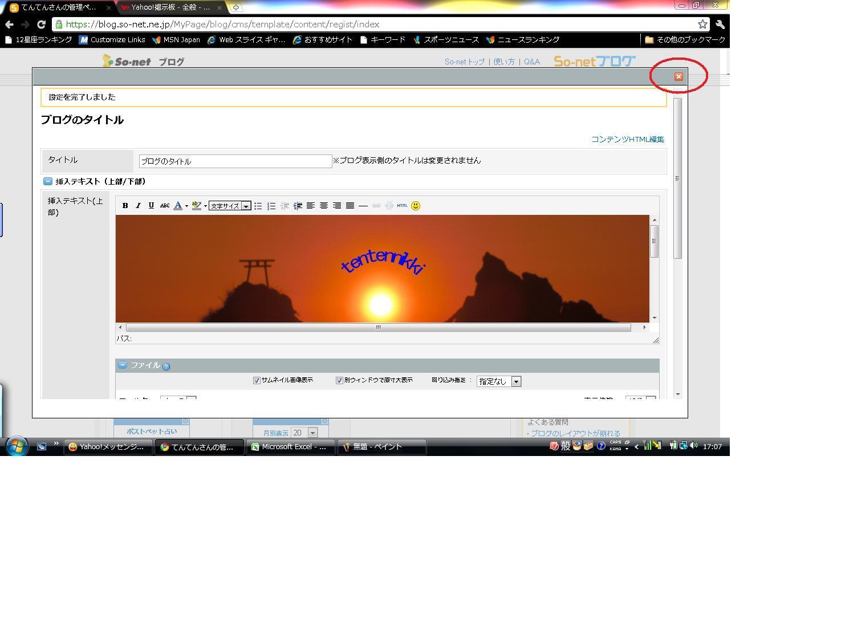This screenshot has width=841, height=631.
Task: Open the MSN Japan bookmark
Action: (176, 40)
